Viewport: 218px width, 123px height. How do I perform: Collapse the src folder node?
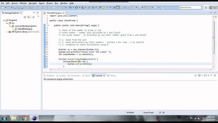7,23
